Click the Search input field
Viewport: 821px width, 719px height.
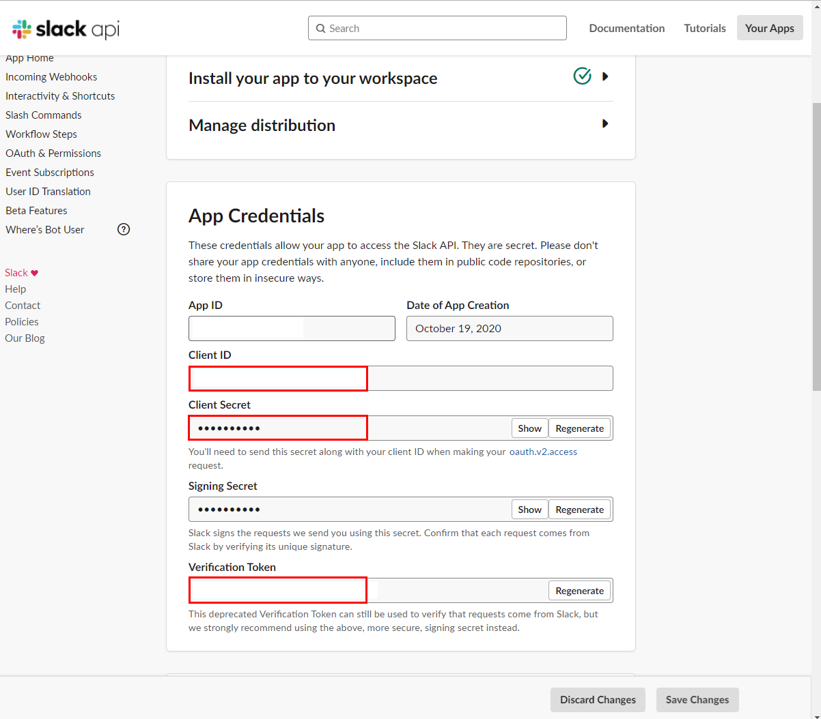(x=437, y=28)
